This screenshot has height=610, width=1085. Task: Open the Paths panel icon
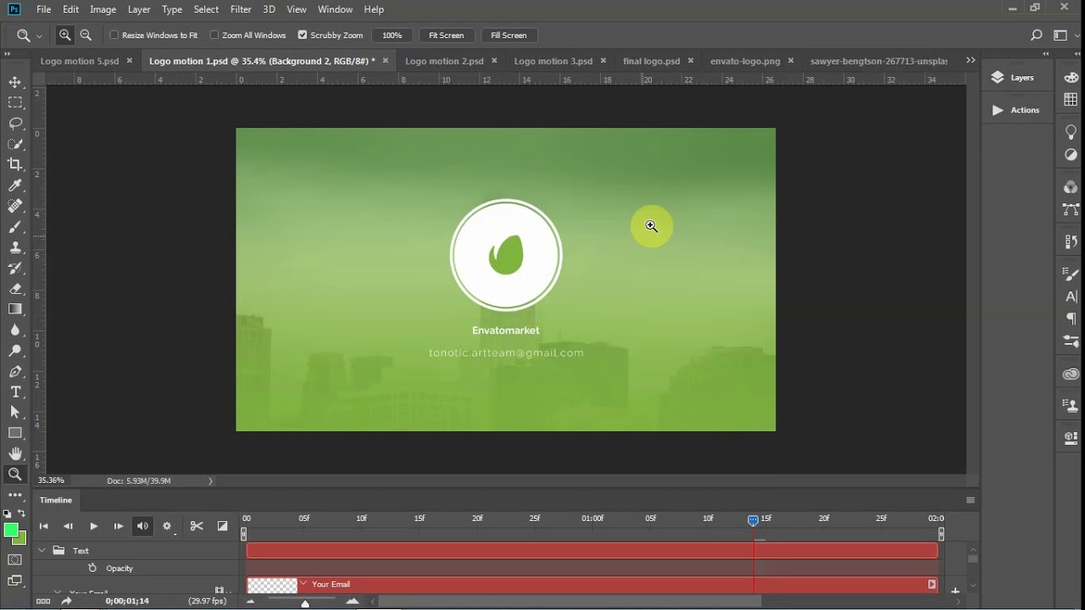1071,209
